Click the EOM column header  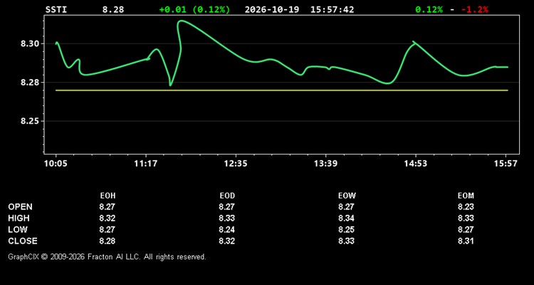click(466, 196)
